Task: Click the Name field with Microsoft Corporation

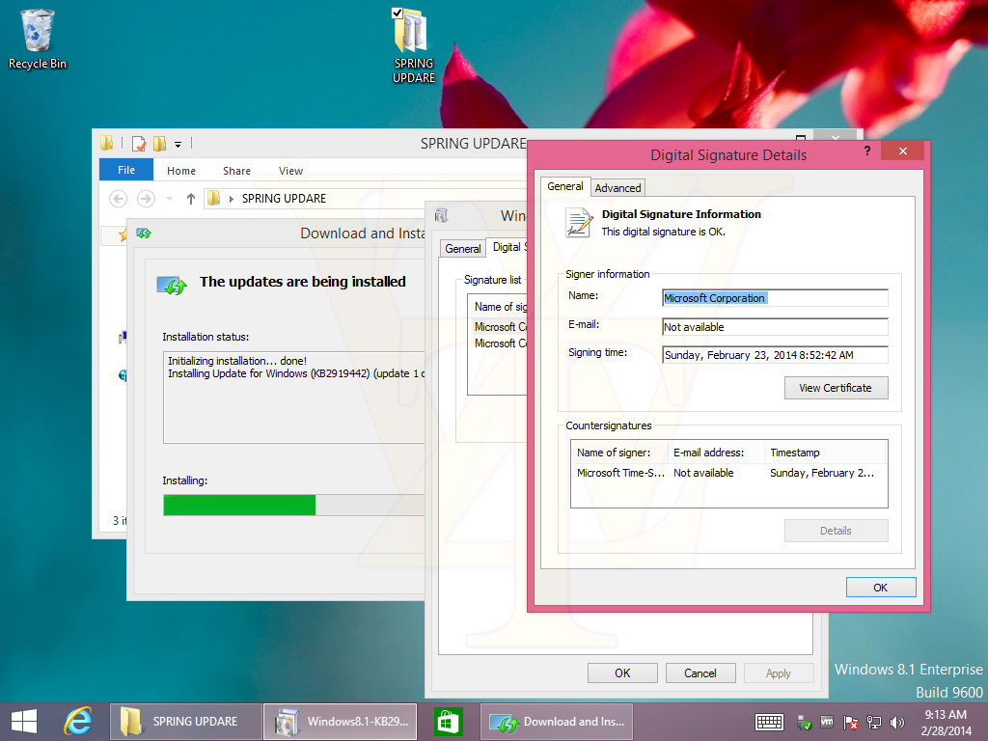Action: click(775, 298)
